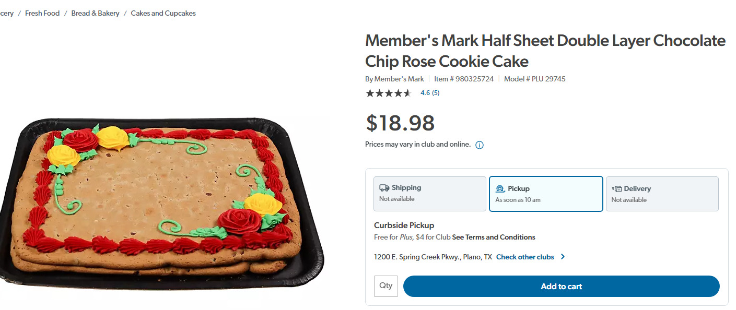Click the By Member's Mark brand link
Screen dimensions: 736x310
tap(394, 79)
